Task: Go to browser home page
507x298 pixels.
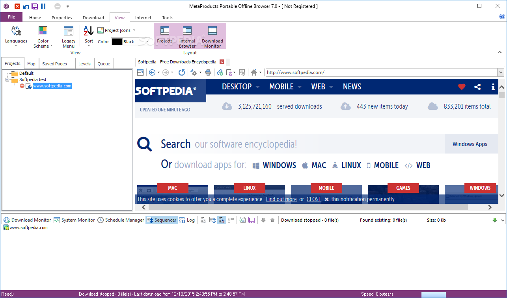Action: (x=254, y=72)
